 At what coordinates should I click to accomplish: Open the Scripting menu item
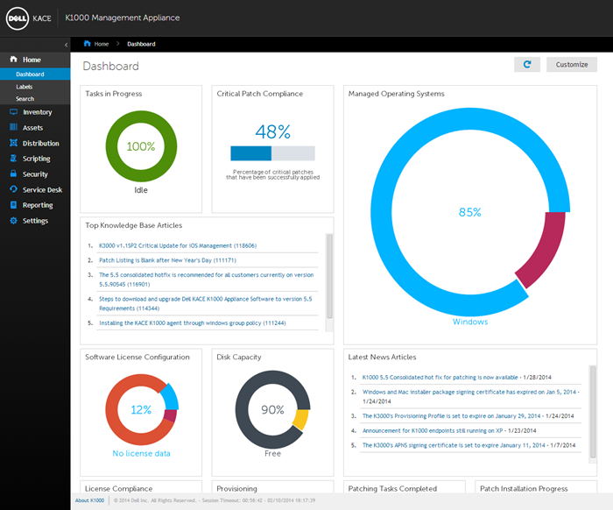[x=35, y=159]
